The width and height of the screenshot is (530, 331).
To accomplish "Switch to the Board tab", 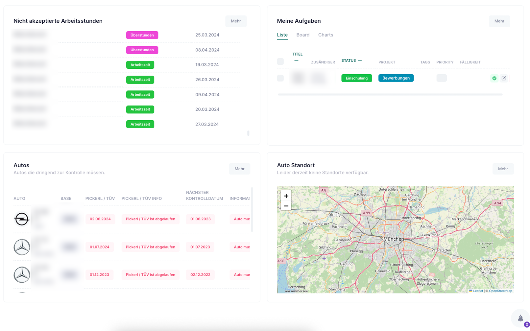I will point(302,35).
